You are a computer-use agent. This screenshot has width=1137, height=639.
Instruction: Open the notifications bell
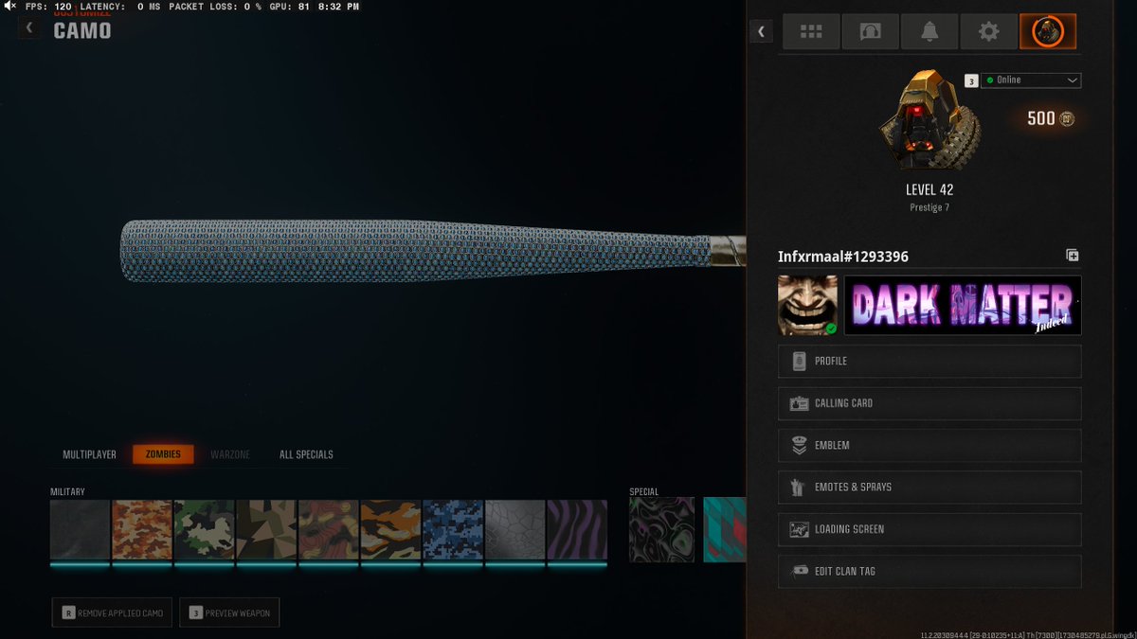tap(929, 32)
